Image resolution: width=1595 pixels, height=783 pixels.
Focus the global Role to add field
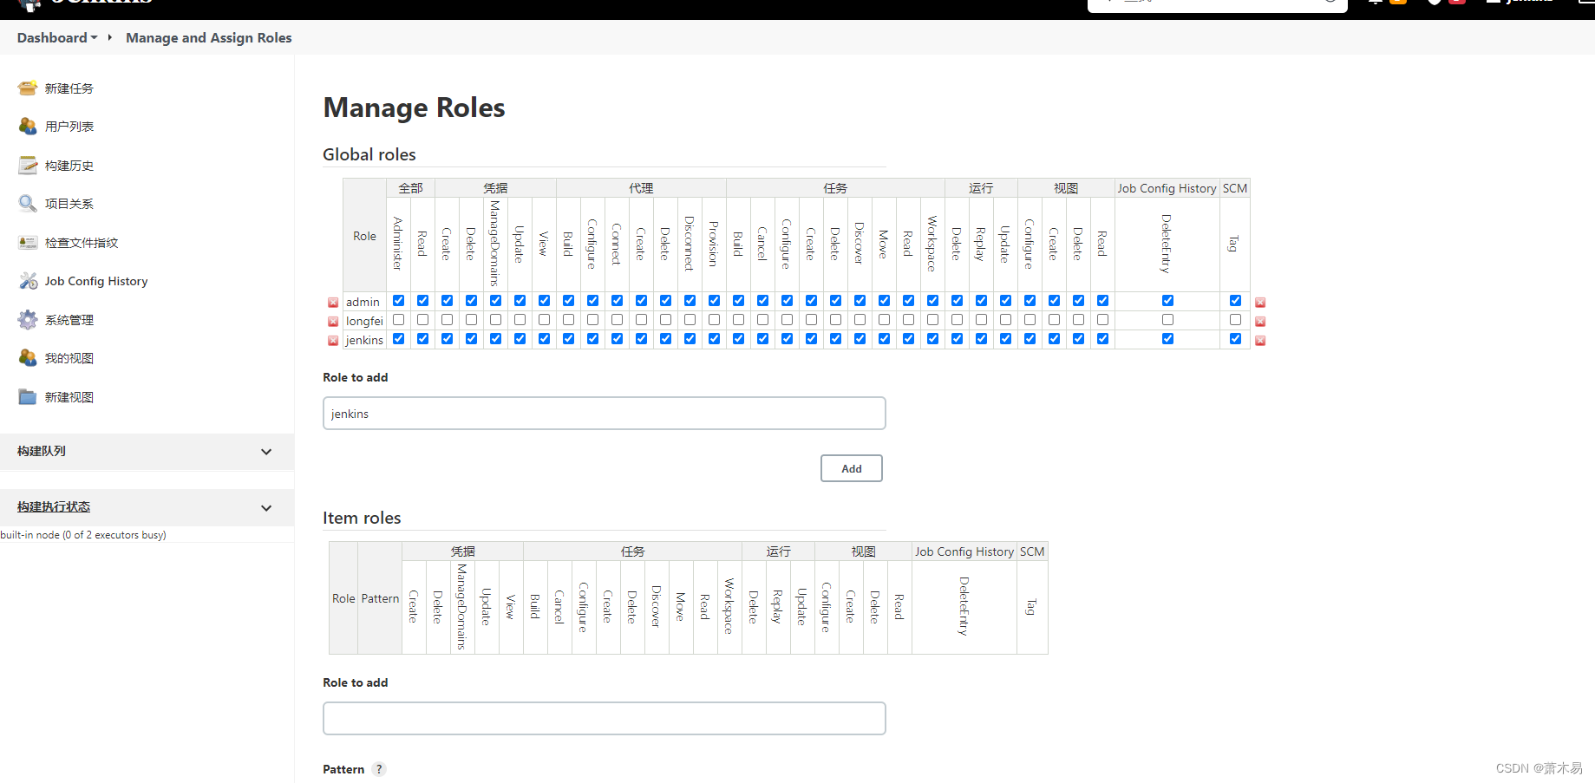pos(605,414)
